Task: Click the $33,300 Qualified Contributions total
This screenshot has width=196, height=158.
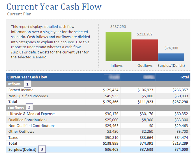Action: (x=181, y=120)
